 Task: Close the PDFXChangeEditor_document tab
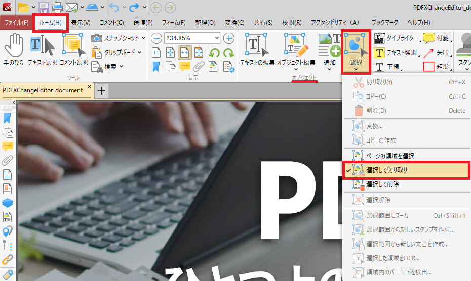89,86
